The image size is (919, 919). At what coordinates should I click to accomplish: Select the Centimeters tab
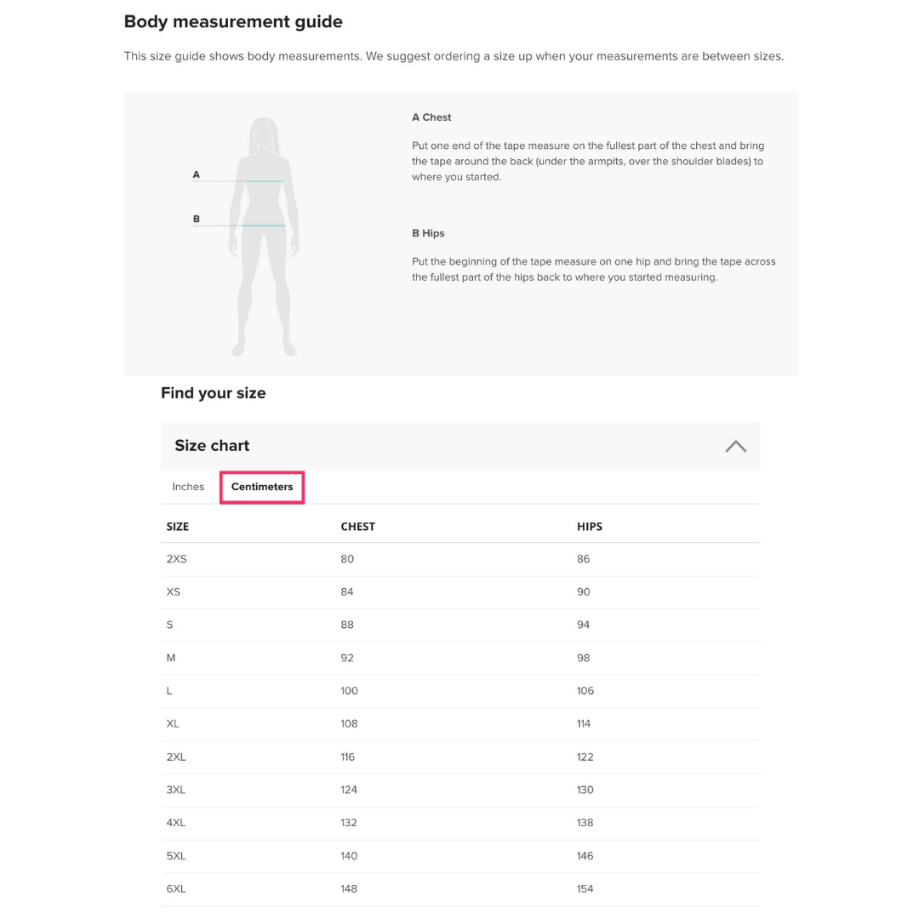[x=262, y=487]
